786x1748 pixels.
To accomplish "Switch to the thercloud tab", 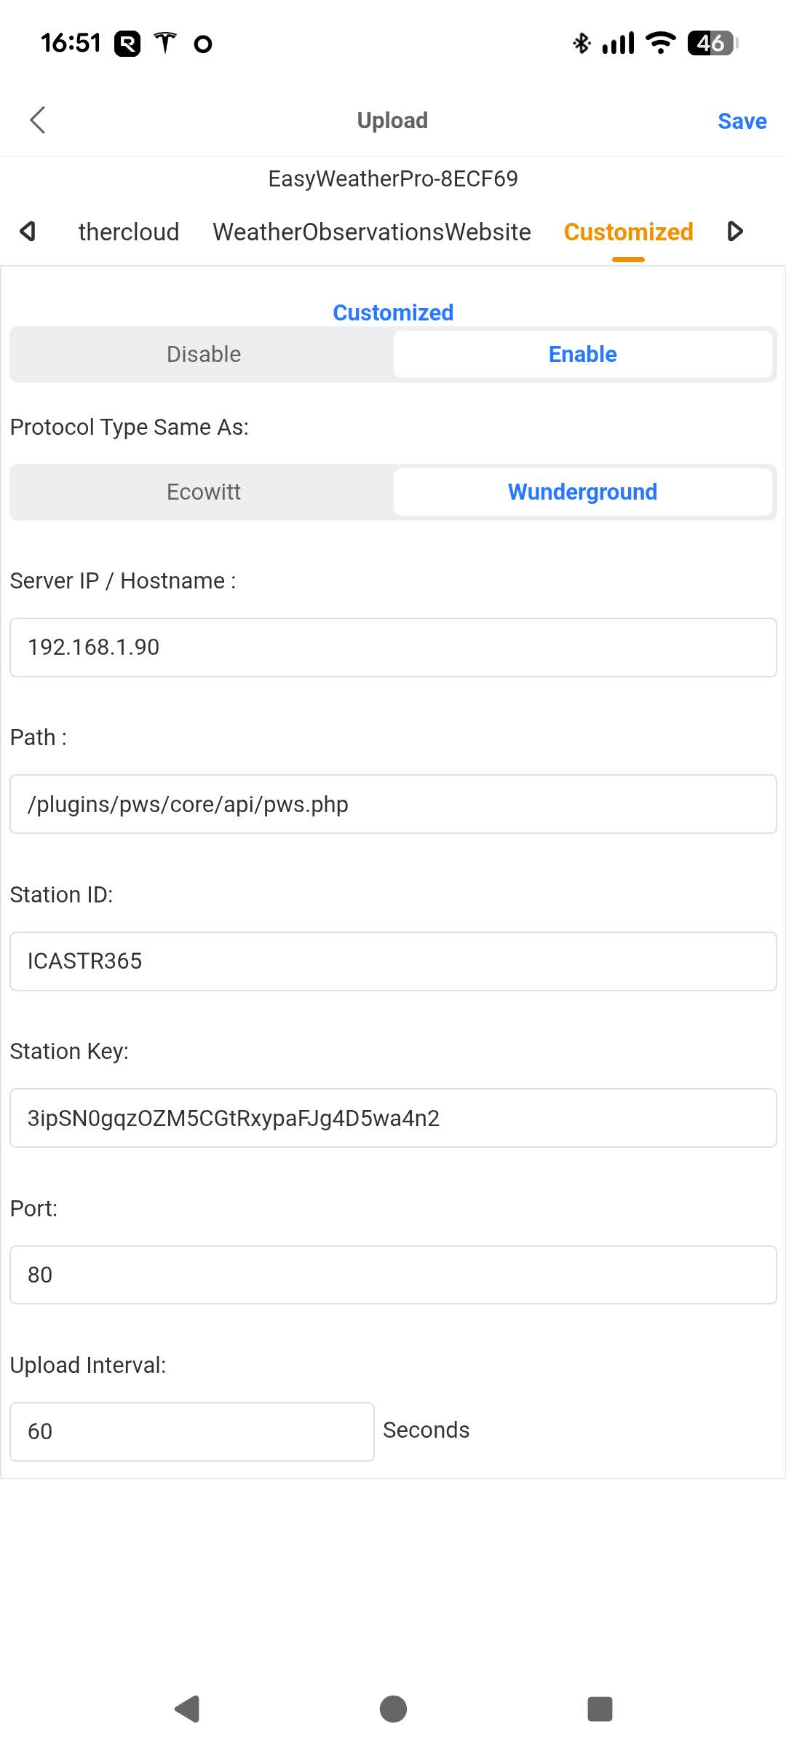I will pos(129,232).
